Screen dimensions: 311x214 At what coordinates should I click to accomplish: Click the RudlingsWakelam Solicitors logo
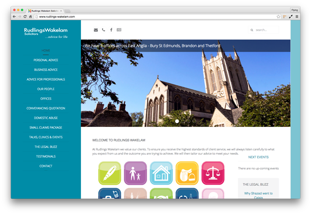[46, 33]
